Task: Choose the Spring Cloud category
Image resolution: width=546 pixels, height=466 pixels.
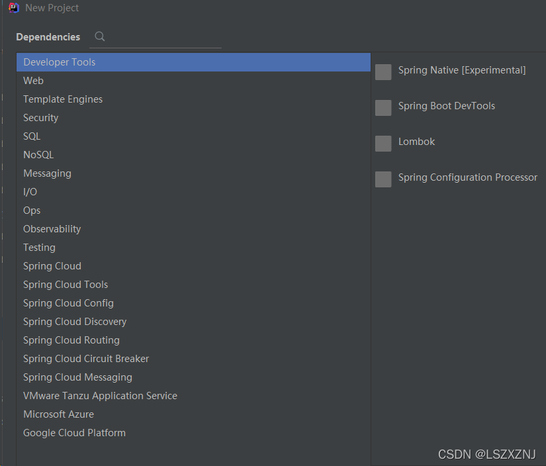Action: tap(193, 265)
